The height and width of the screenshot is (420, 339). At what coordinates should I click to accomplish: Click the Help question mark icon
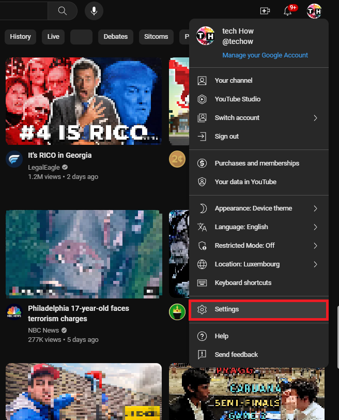202,336
